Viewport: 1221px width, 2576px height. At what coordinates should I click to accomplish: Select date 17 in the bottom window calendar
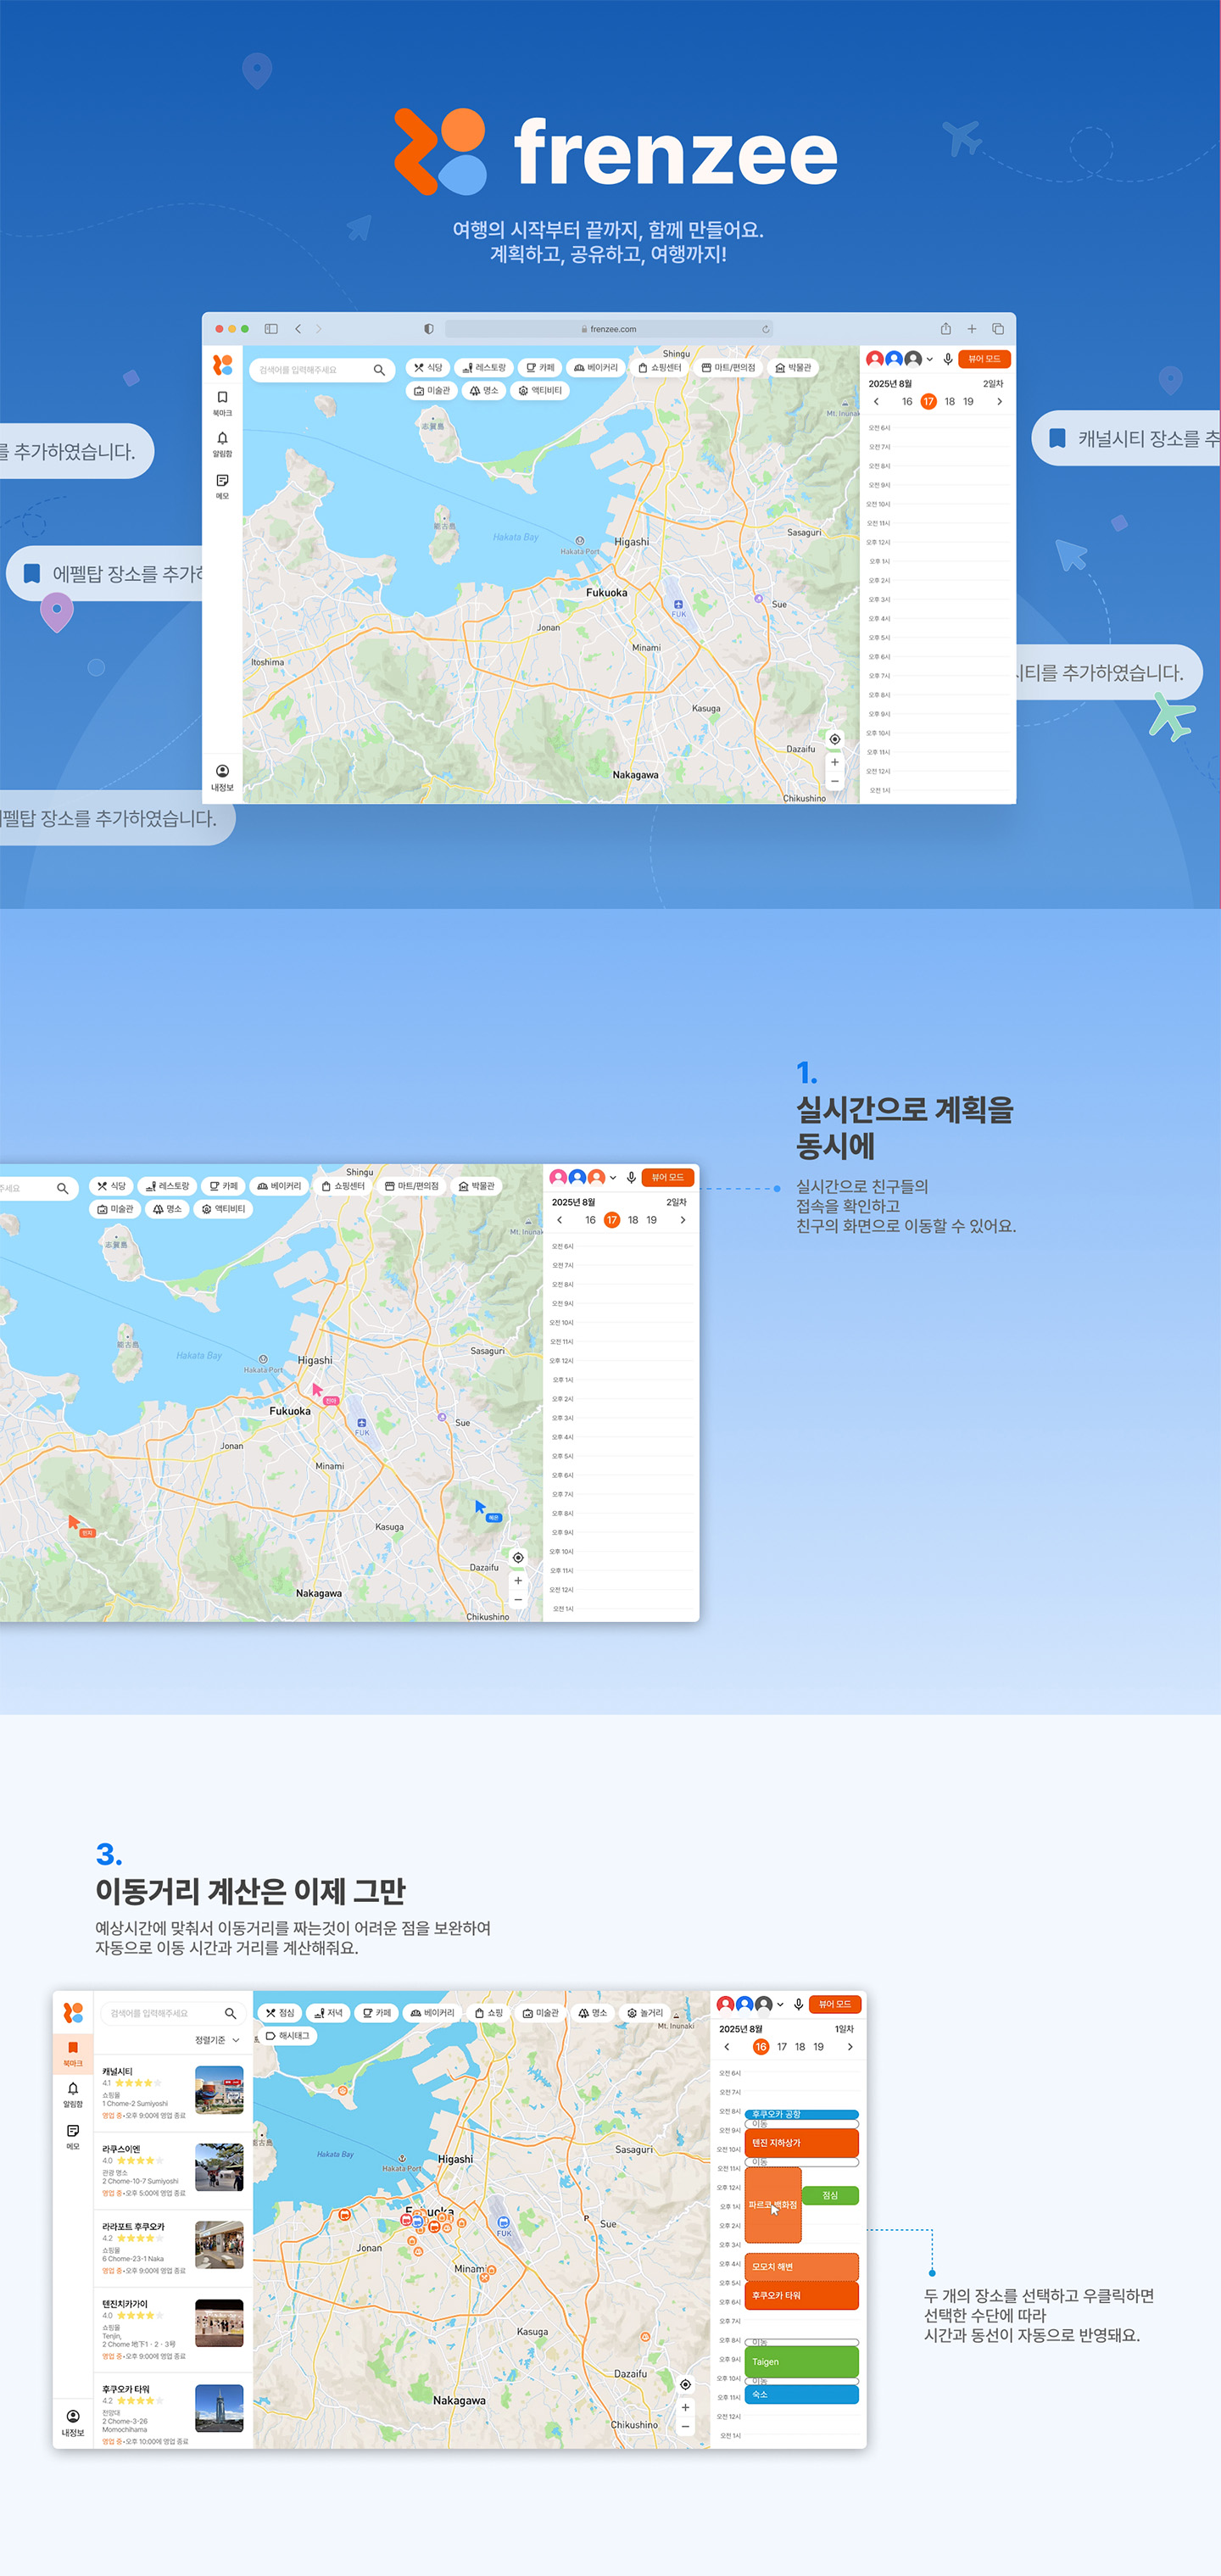(x=782, y=2047)
